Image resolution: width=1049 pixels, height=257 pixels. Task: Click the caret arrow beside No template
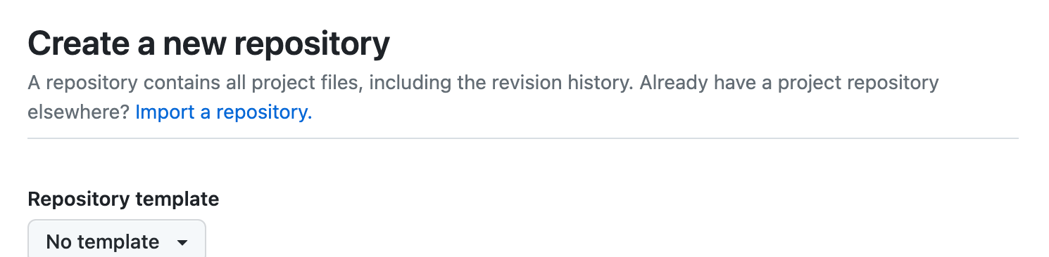coord(182,243)
